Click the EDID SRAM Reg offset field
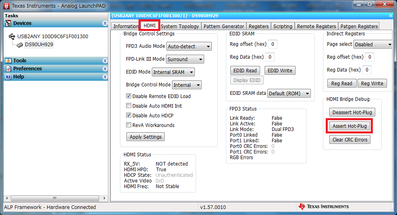Image resolution: width=397 pixels, height=215 pixels. (x=273, y=44)
